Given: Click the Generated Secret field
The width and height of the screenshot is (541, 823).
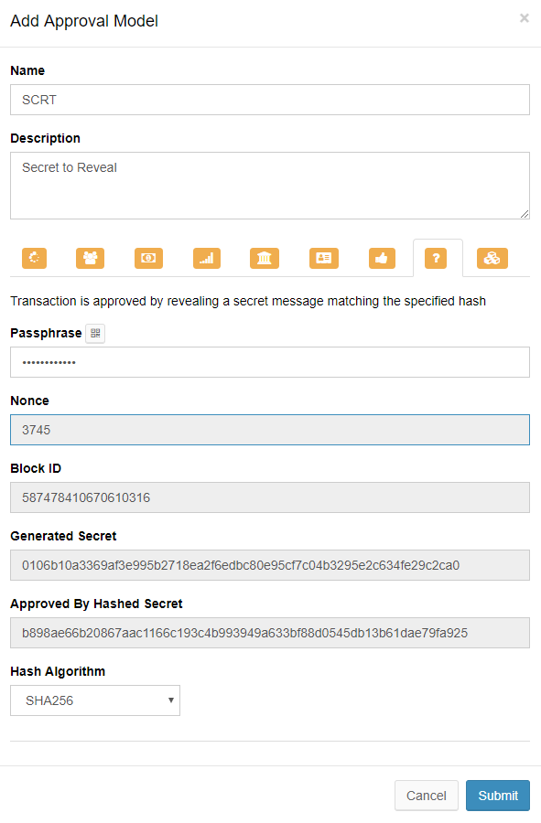Looking at the screenshot, I should click(x=270, y=565).
